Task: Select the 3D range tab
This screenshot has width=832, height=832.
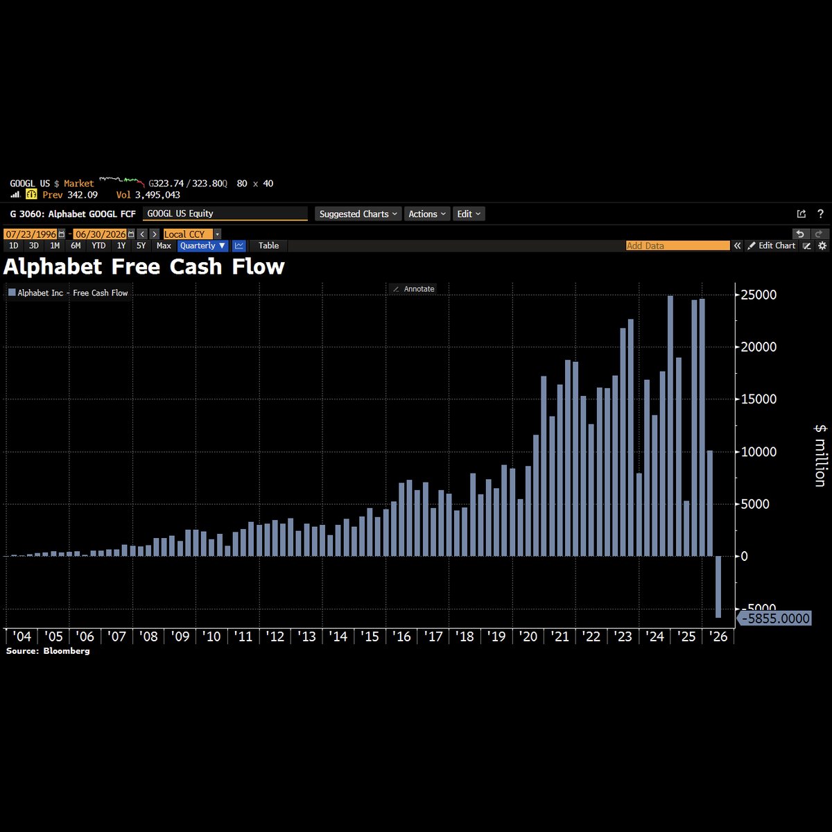Action: coord(33,245)
